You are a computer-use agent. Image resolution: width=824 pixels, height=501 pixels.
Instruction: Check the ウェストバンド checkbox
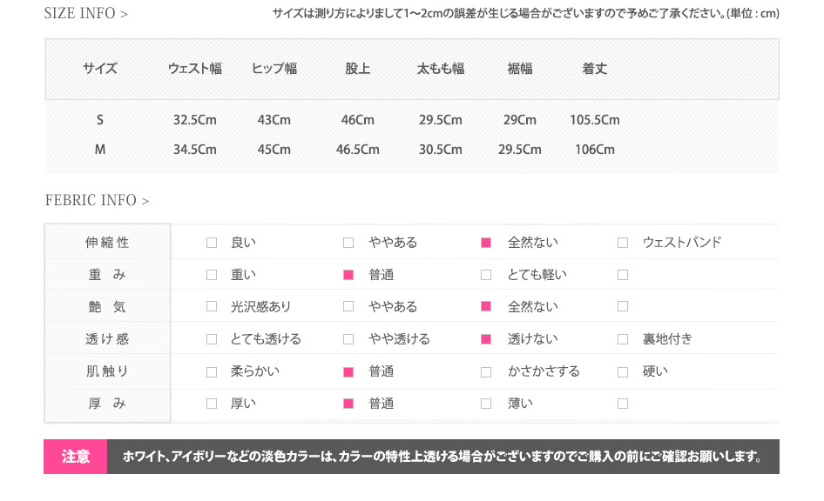coord(623,243)
